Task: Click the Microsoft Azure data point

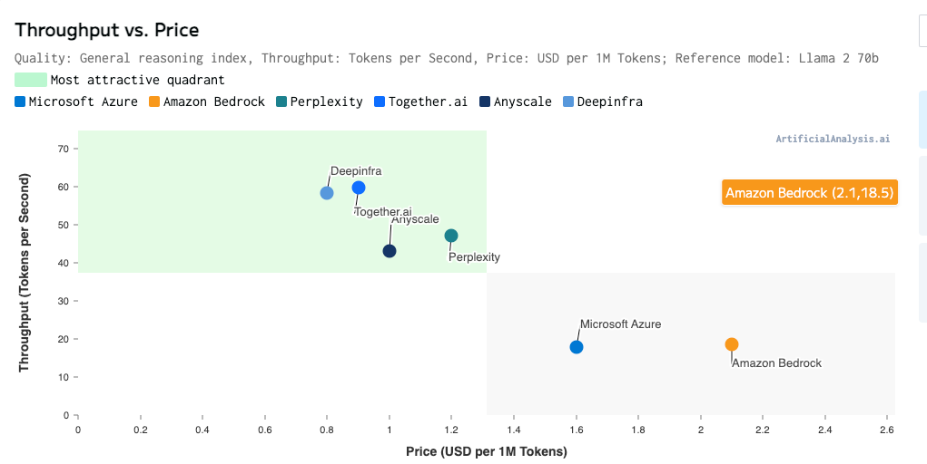Action: click(x=577, y=347)
